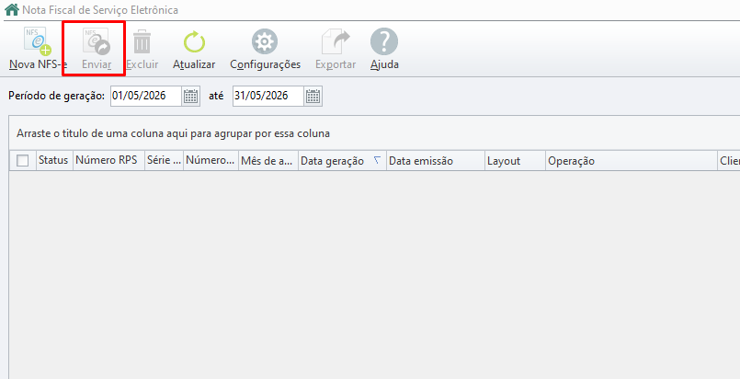Screen dimensions: 740x379
Task: Click the Layout column header
Action: coord(515,160)
